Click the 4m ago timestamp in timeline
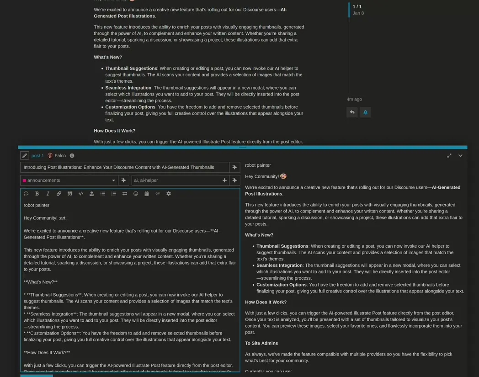Viewport: 479px width, 377px height. click(354, 99)
